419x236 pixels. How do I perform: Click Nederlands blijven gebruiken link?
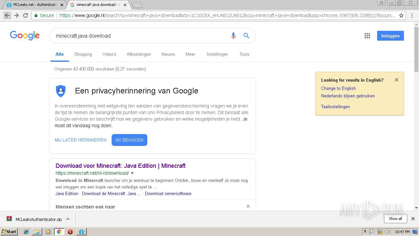click(348, 96)
